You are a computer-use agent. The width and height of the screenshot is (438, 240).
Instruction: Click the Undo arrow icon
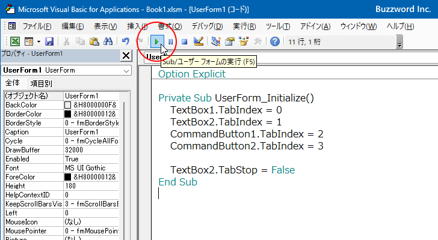coord(125,41)
